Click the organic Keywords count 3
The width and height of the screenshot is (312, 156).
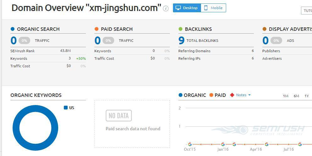point(70,58)
